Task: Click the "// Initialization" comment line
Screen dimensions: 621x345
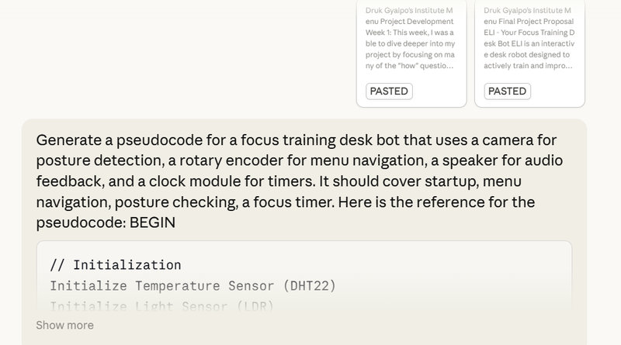Action: click(115, 265)
